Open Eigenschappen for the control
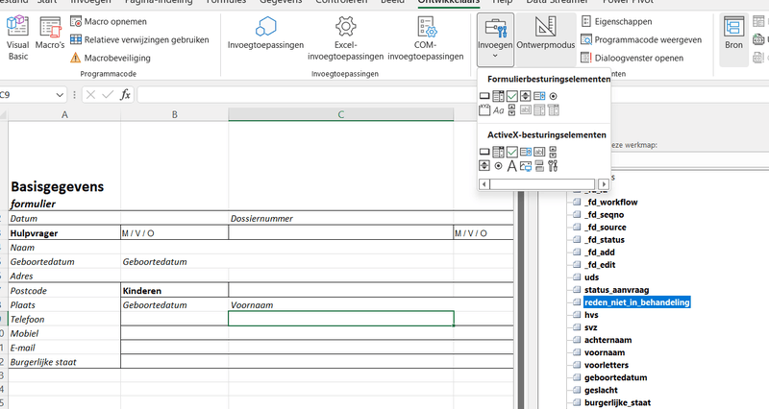The height and width of the screenshot is (409, 769). pos(616,21)
